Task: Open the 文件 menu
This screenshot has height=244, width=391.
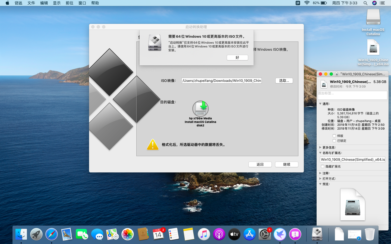Action: (x=31, y=3)
